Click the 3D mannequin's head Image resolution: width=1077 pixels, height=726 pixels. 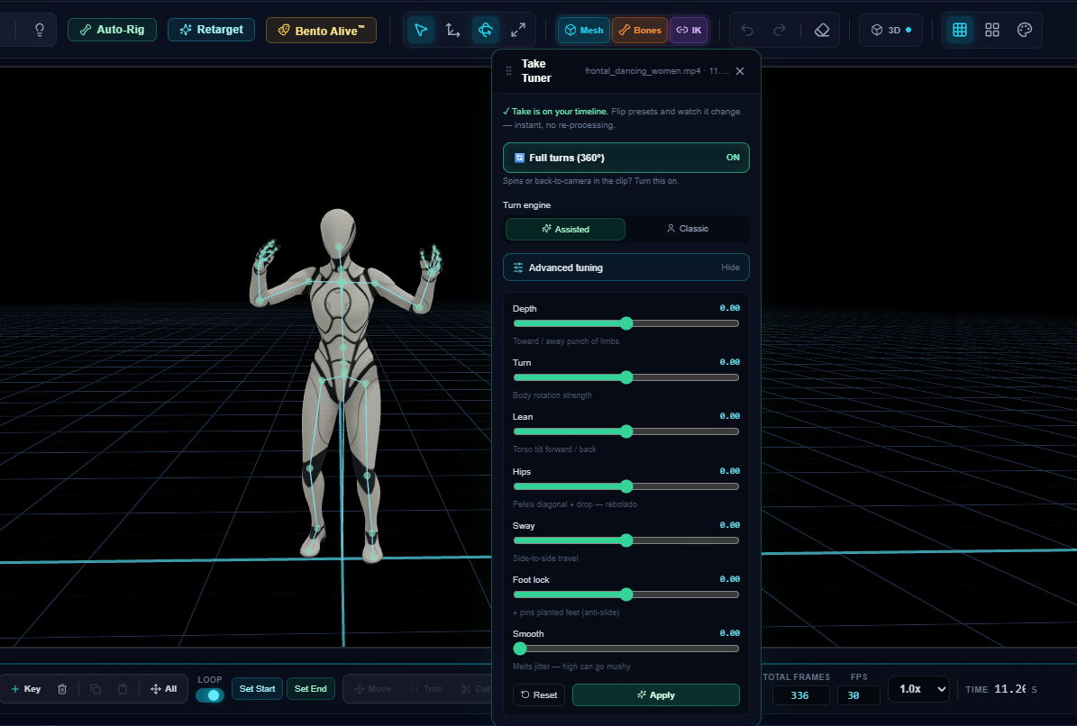click(338, 233)
